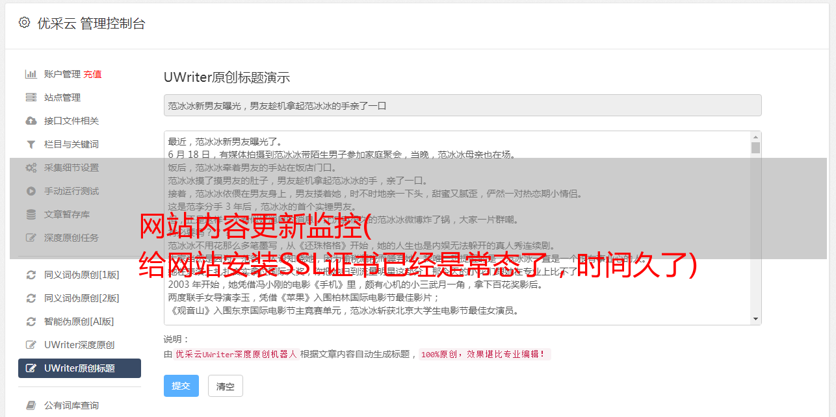Click the edit icon beside UWriter深度原创
Viewport: 836px width, 417px height.
point(31,345)
